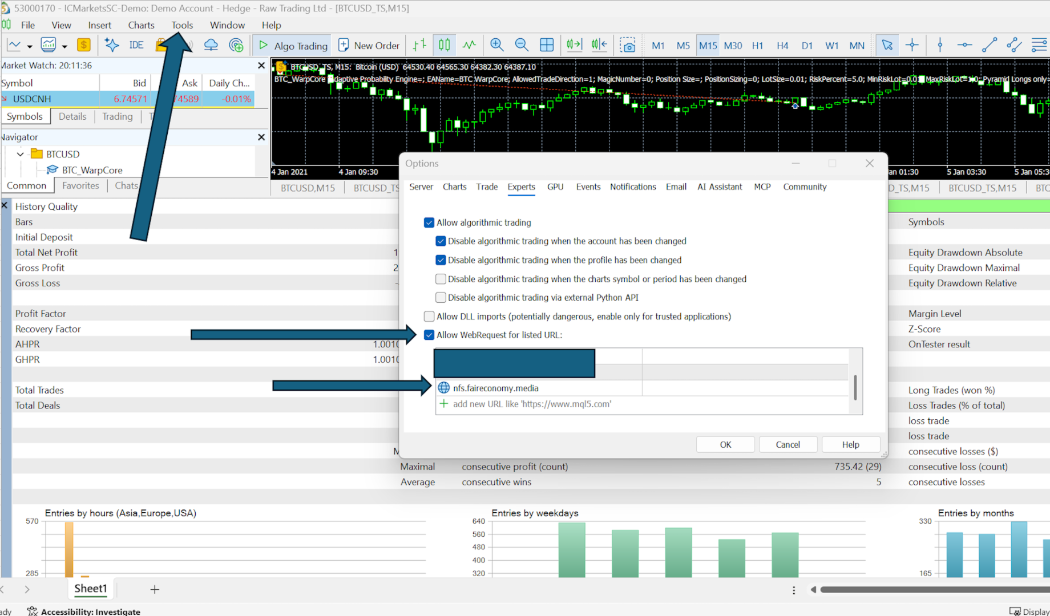Viewport: 1050px width, 616px height.
Task: Open the dropdown arrow beside the second toolbar icon
Action: tap(64, 46)
